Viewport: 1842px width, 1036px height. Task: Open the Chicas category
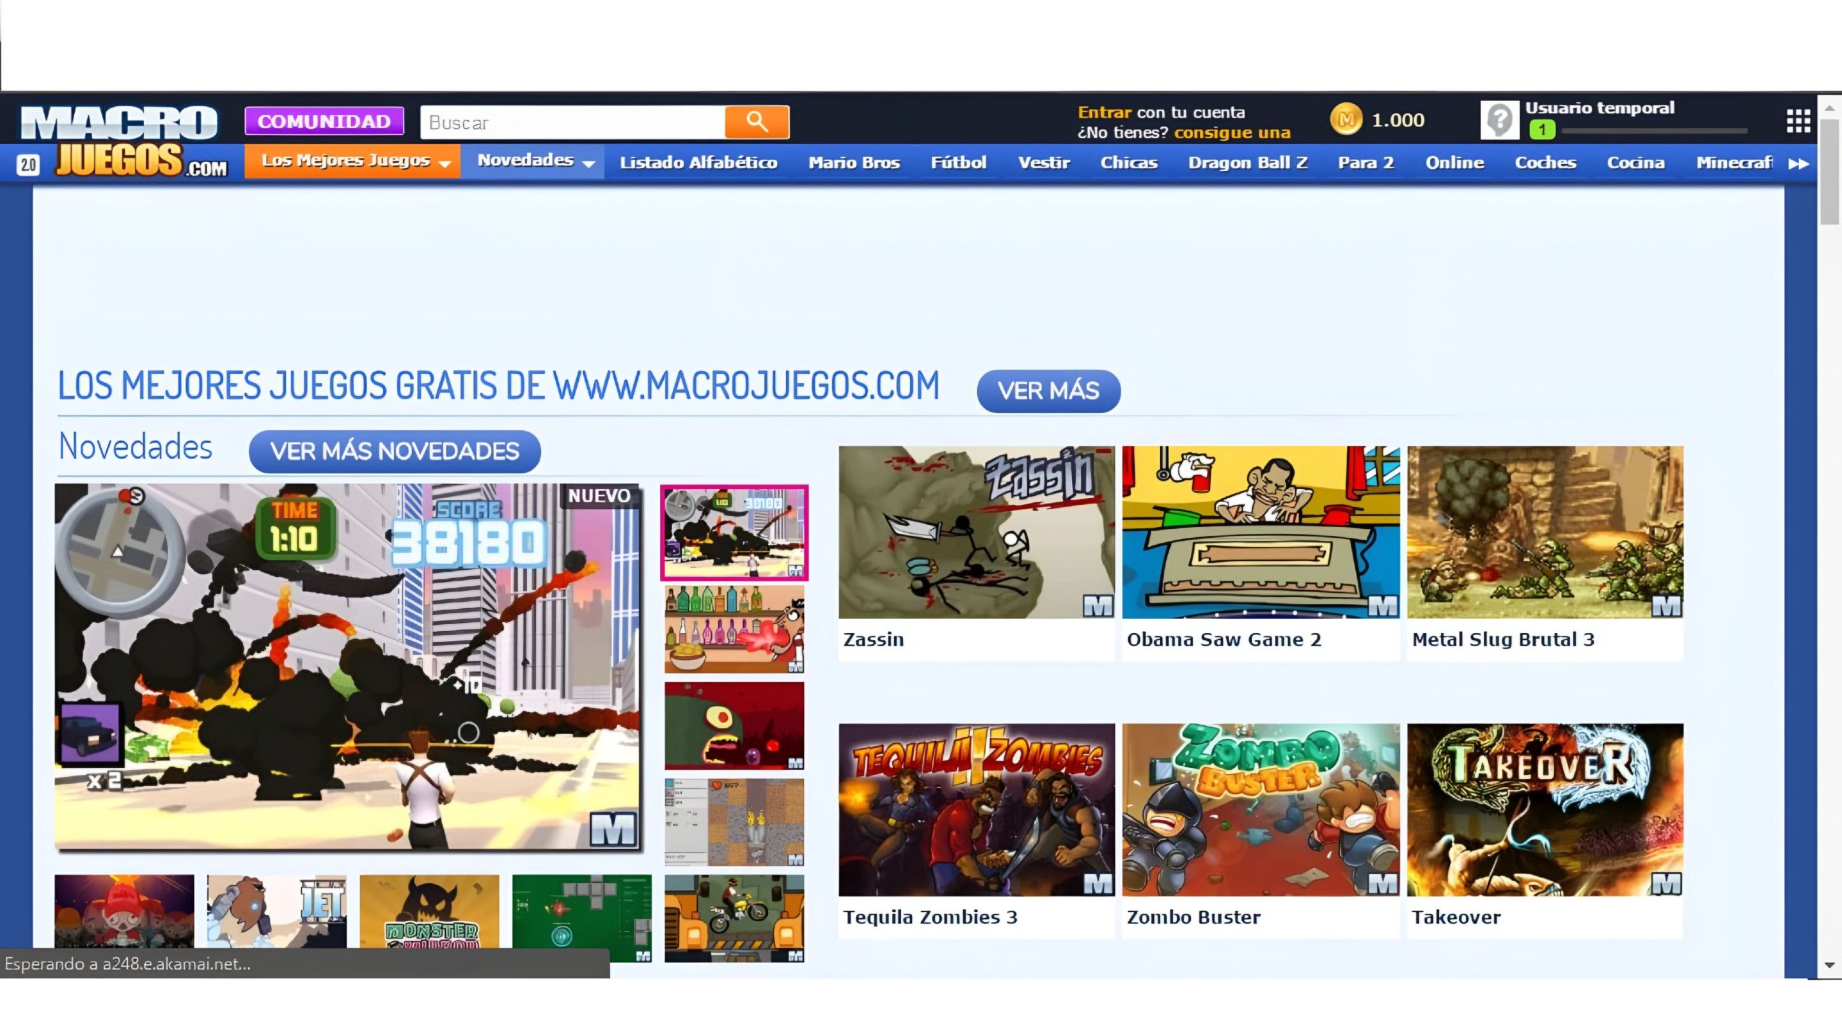tap(1128, 163)
